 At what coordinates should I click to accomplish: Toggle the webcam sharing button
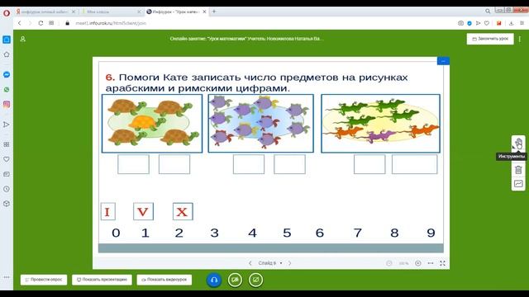click(235, 280)
